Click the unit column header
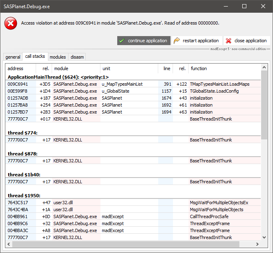Image resolution: width=273 pixels, height=253 pixels. [129, 68]
